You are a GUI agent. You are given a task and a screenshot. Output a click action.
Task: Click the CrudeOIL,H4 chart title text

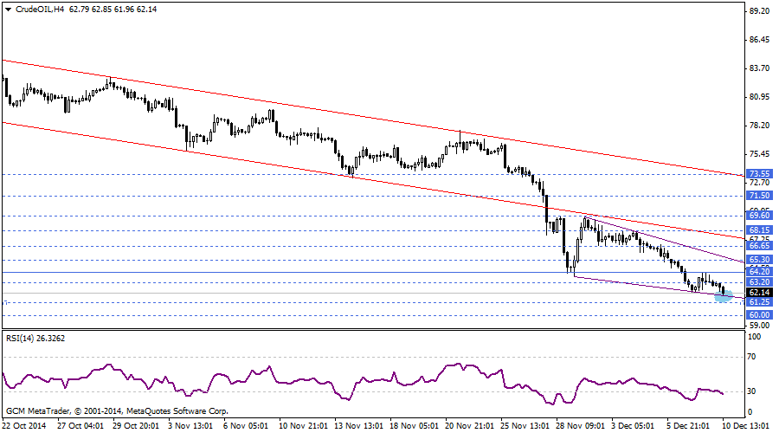40,8
